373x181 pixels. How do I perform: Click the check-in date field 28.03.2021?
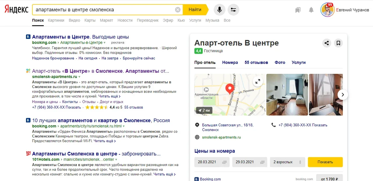coord(212,162)
